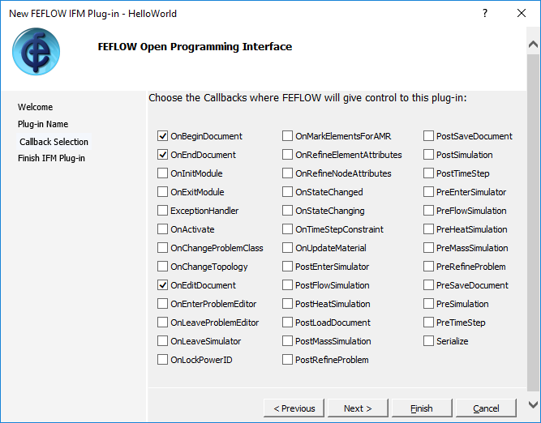541x423 pixels.
Task: Check the OnTimeStepConstraint checkbox
Action: (x=287, y=229)
